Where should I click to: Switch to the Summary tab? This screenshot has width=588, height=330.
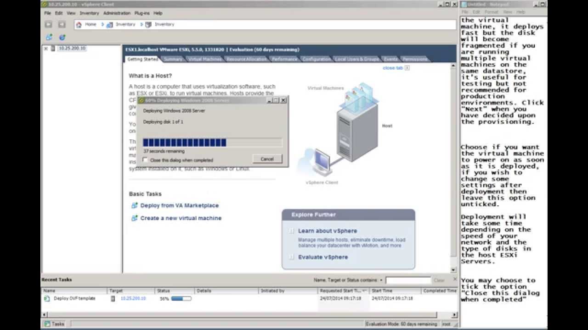pyautogui.click(x=173, y=59)
